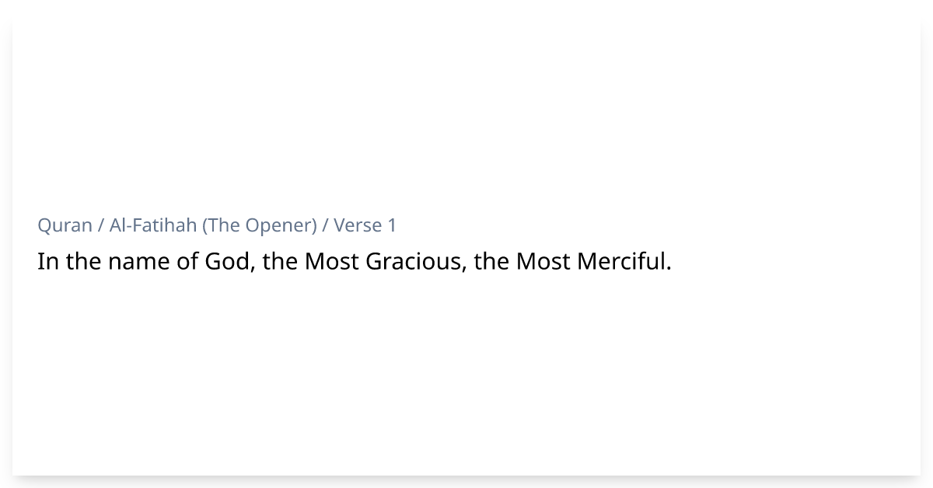
Task: Click the word "Verse" in the breadcrumb
Action: tap(358, 225)
